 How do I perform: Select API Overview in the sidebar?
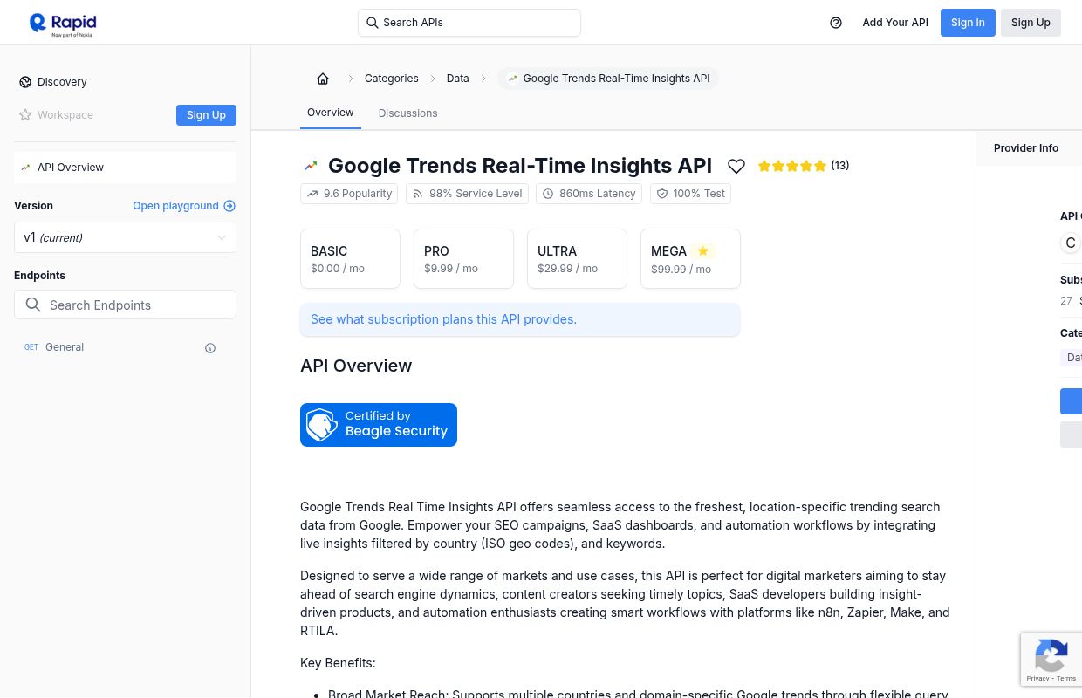coord(125,168)
